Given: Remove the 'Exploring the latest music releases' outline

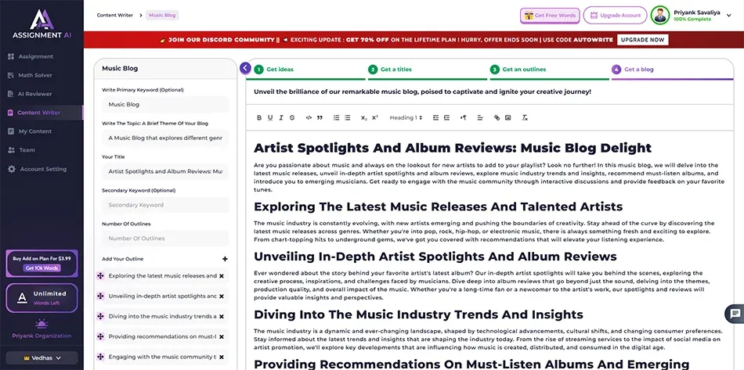Looking at the screenshot, I should point(222,276).
